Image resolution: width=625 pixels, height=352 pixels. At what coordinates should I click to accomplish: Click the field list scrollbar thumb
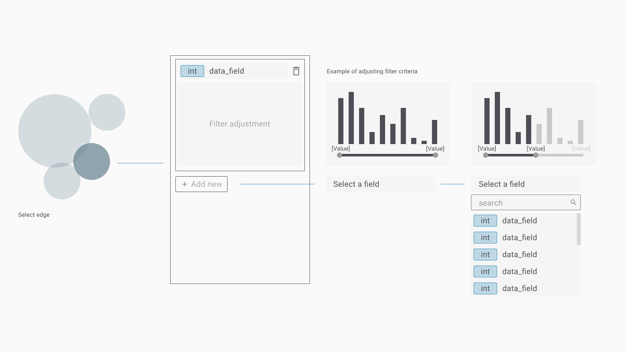pos(579,229)
